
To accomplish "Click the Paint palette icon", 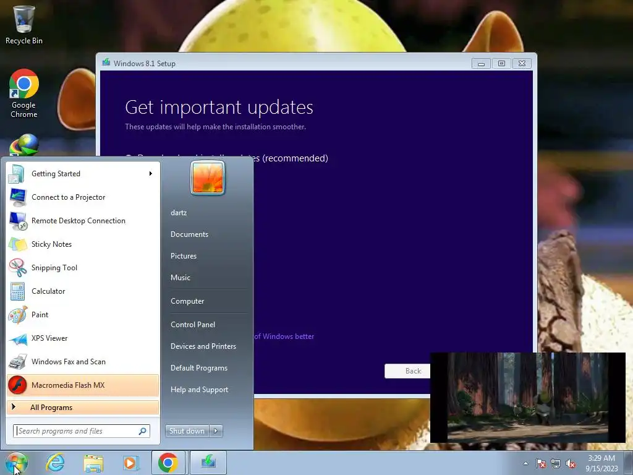I will pos(18,315).
